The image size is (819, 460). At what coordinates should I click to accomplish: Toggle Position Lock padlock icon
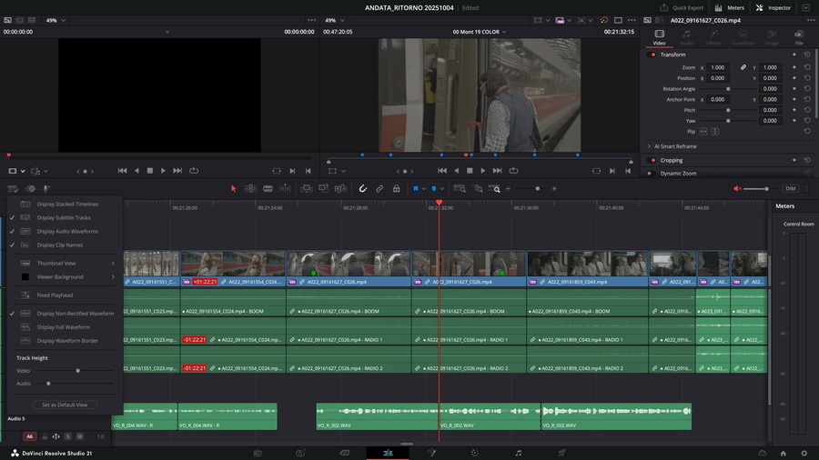[x=397, y=189]
